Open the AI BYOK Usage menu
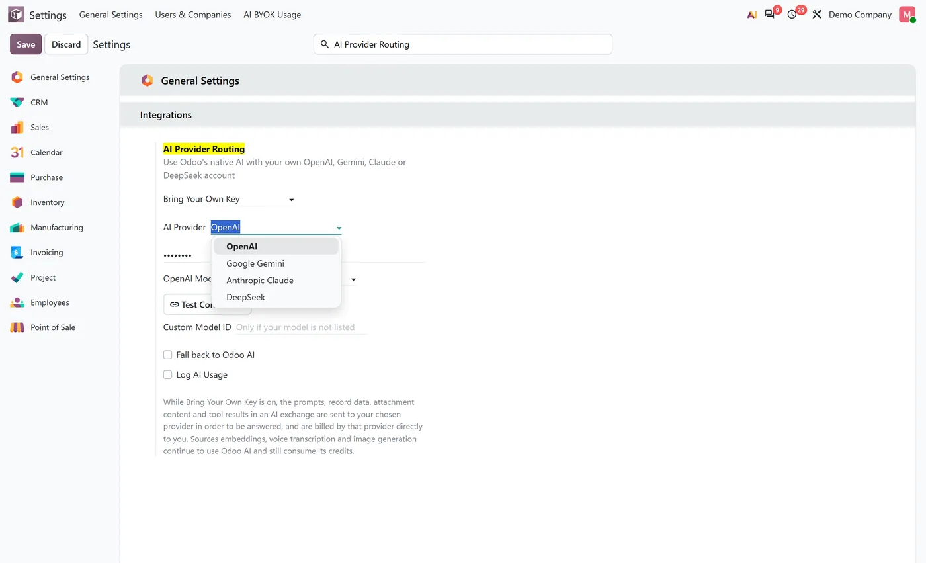This screenshot has width=926, height=563. (x=272, y=15)
